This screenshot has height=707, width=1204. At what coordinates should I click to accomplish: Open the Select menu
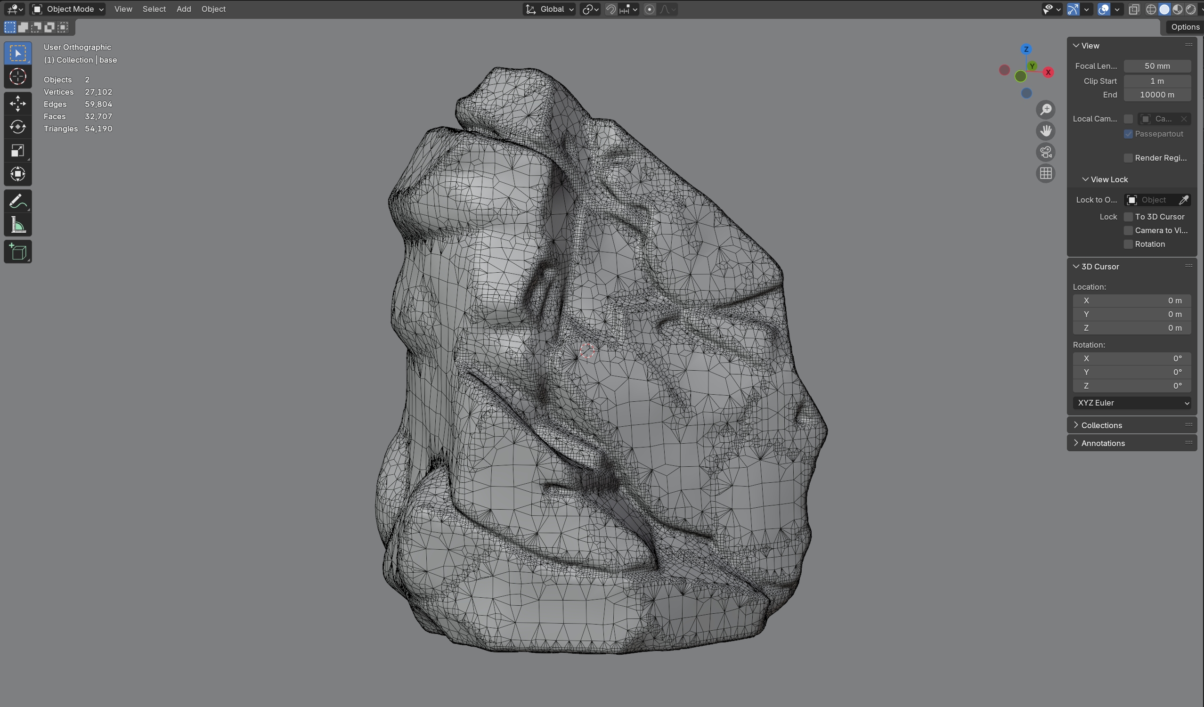tap(154, 9)
